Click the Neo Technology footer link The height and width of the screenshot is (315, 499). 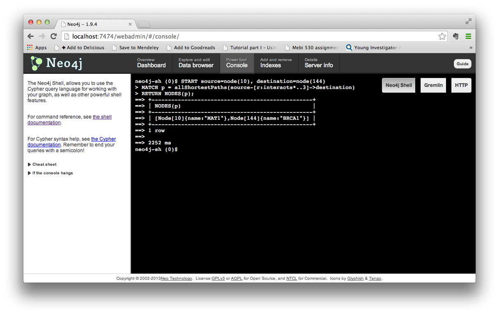click(x=176, y=278)
